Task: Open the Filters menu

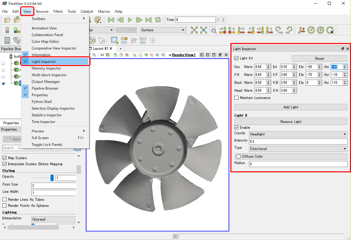Action: [x=58, y=11]
